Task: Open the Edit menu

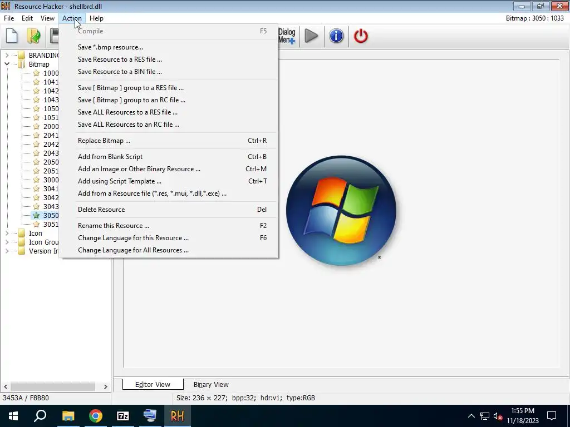Action: [x=27, y=18]
